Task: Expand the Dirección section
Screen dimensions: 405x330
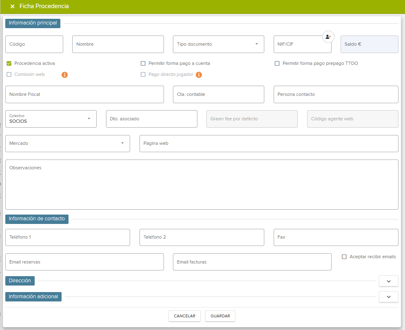Action: tap(388, 281)
